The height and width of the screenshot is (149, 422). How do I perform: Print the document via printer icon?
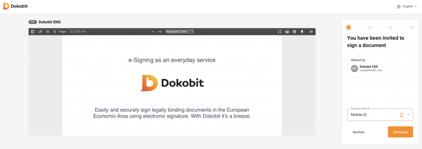(x=287, y=32)
